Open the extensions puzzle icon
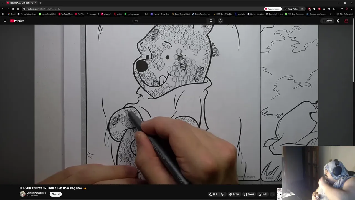355x200 pixels. point(334,9)
